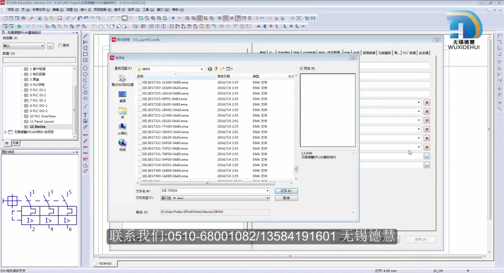Open the 默认 filter dropdown in page navigator
504x273 pixels.
42,46
